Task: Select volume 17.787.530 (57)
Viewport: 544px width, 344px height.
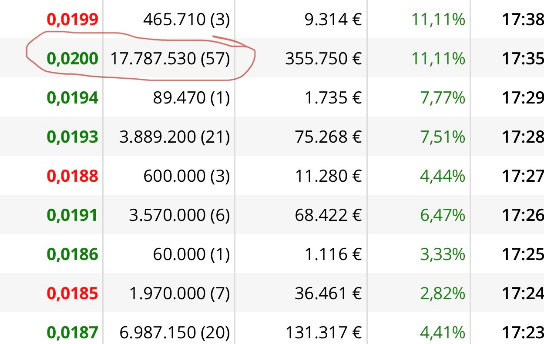Action: 170,59
